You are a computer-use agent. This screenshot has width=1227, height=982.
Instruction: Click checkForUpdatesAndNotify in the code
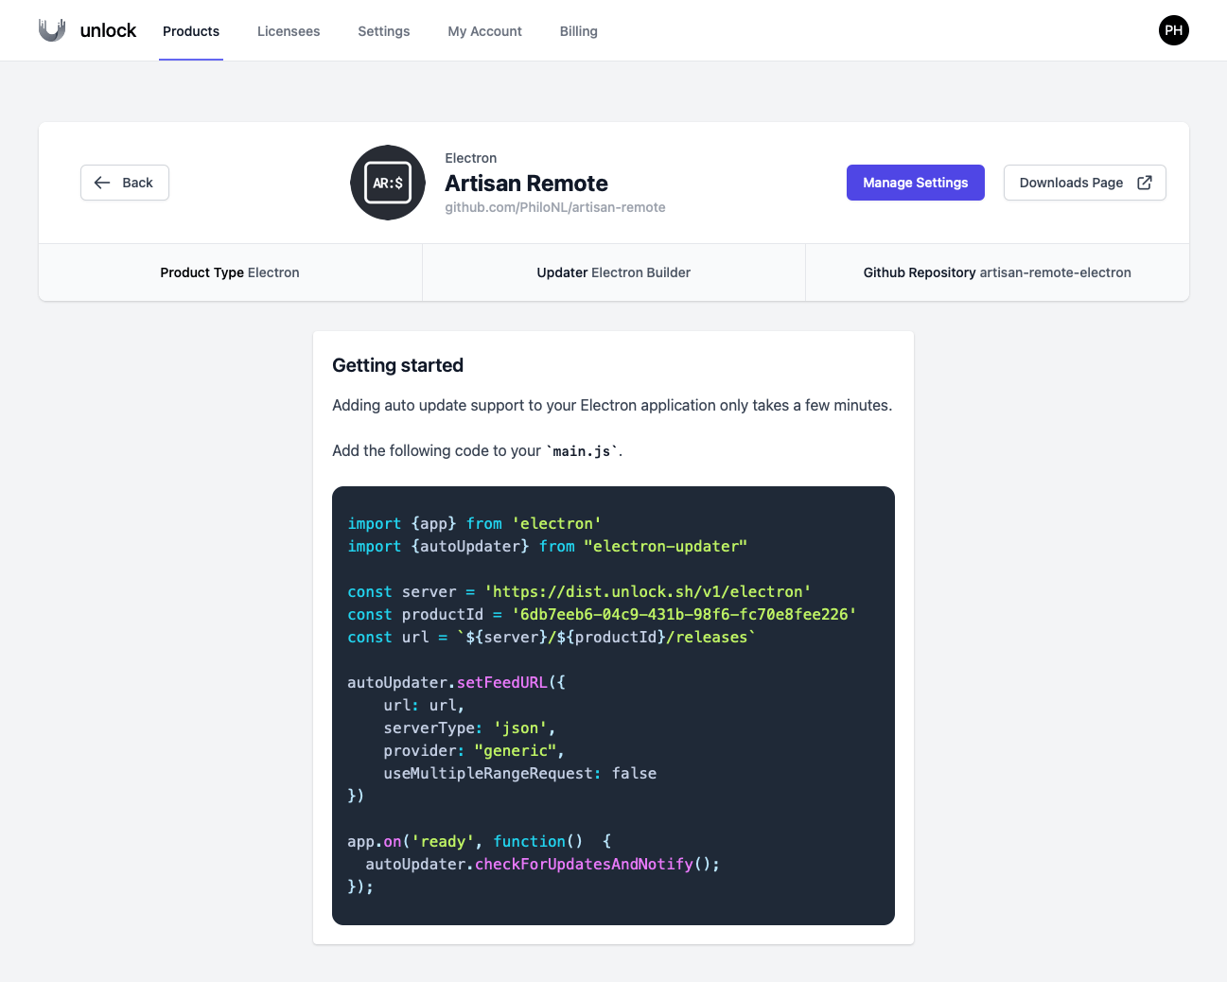tap(584, 864)
